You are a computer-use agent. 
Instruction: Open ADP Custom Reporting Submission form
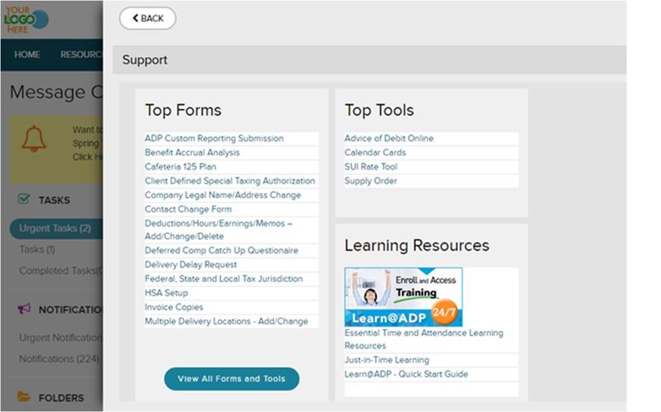coord(214,138)
